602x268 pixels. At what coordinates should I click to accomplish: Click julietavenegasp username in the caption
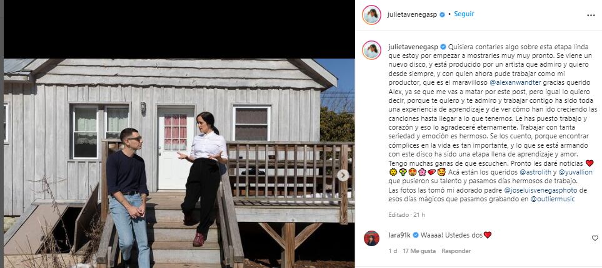tap(413, 47)
